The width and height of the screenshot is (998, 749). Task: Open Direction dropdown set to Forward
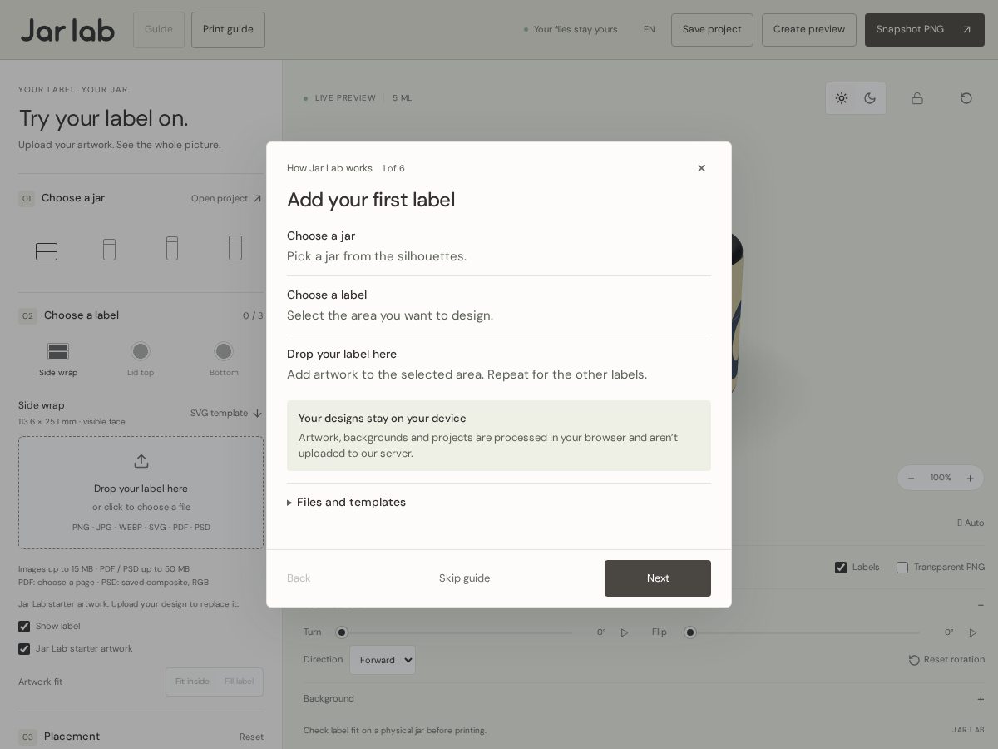383,660
